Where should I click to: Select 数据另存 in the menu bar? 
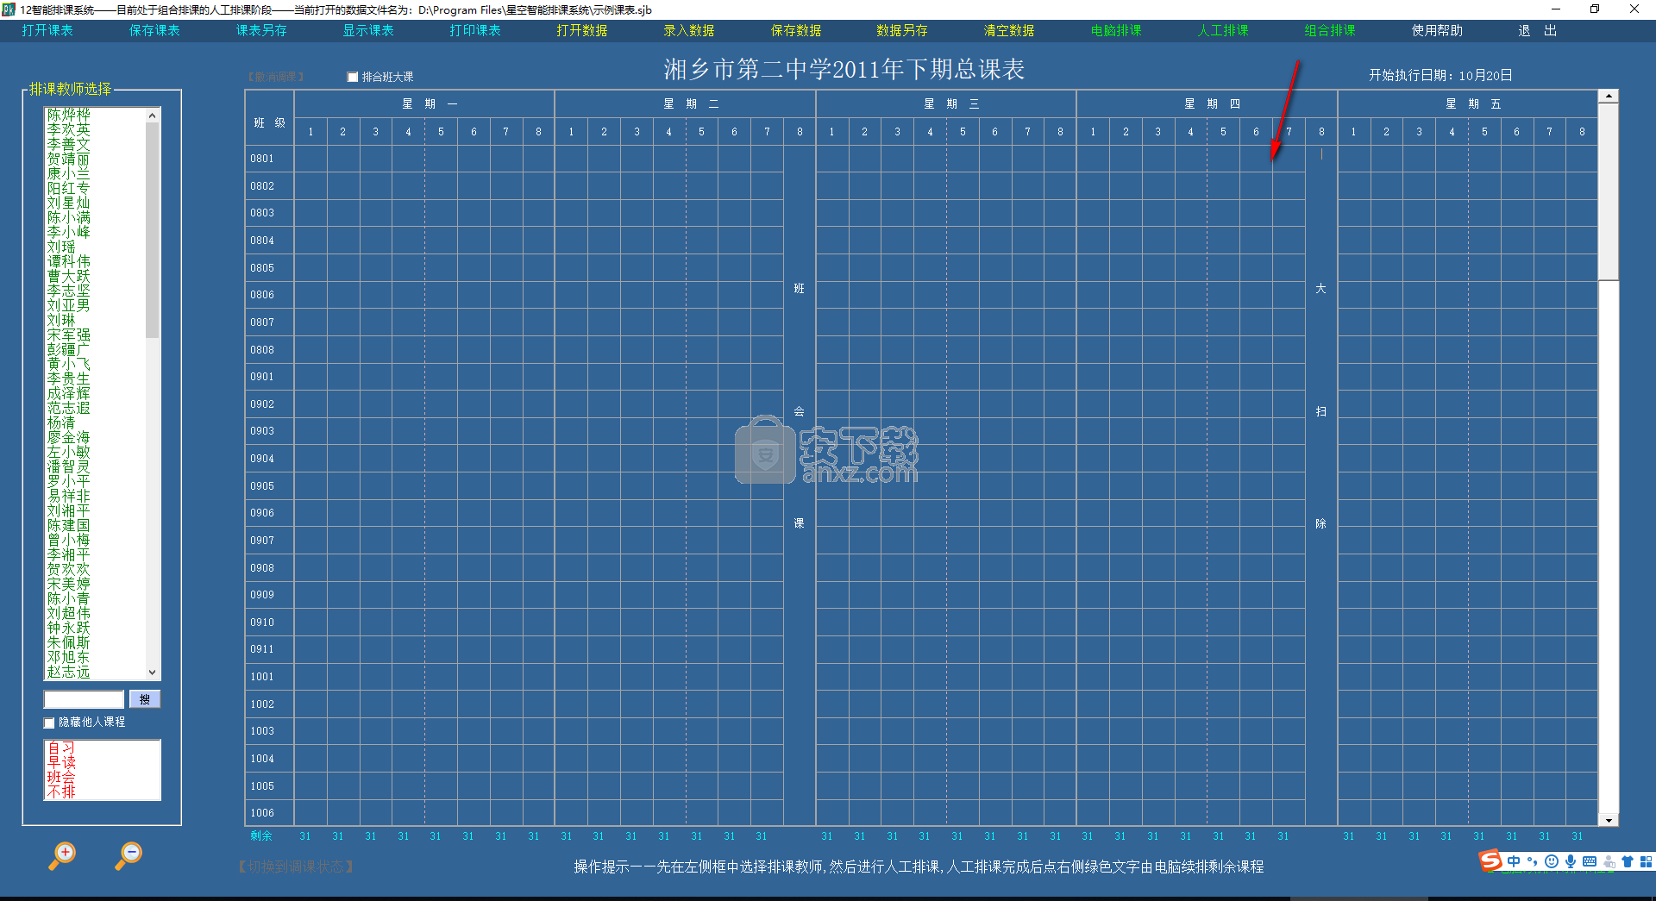(902, 30)
